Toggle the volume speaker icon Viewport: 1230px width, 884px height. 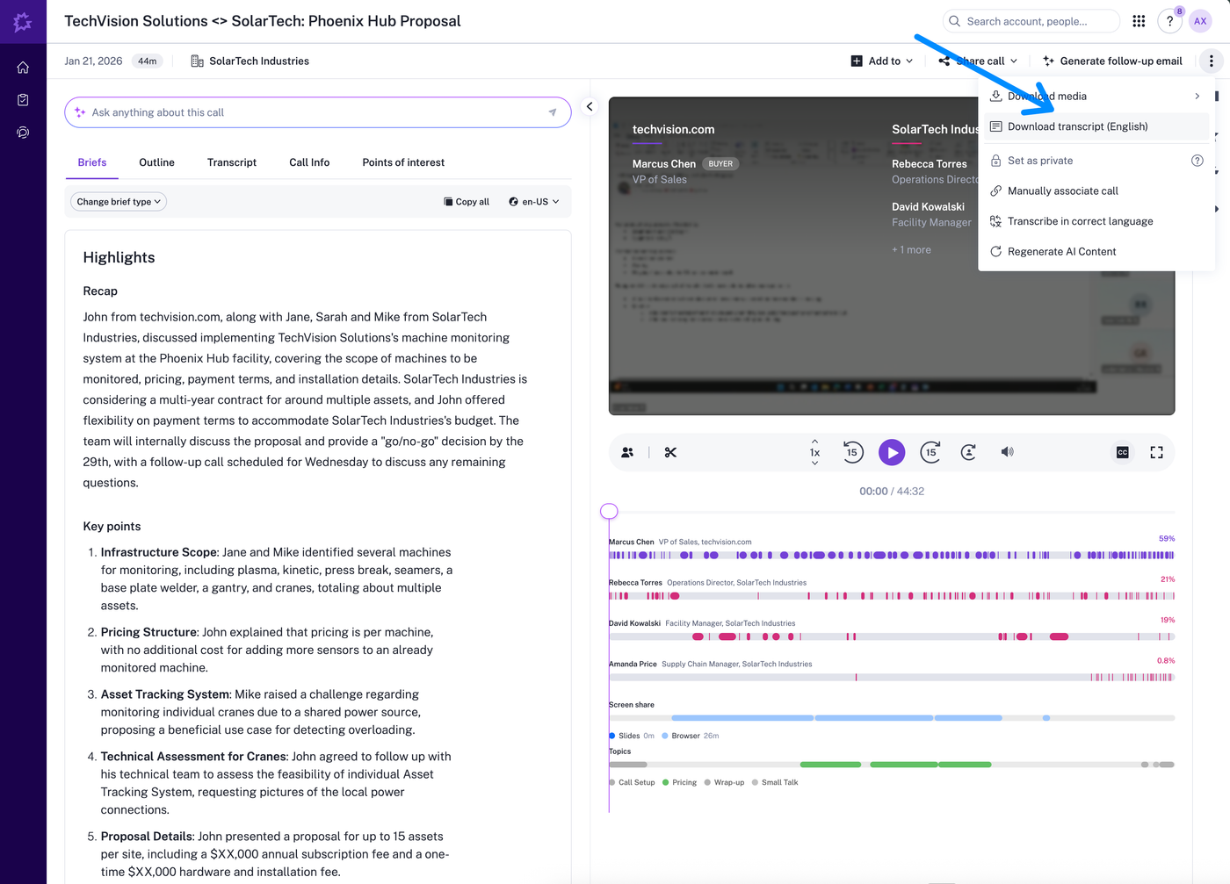coord(1007,452)
